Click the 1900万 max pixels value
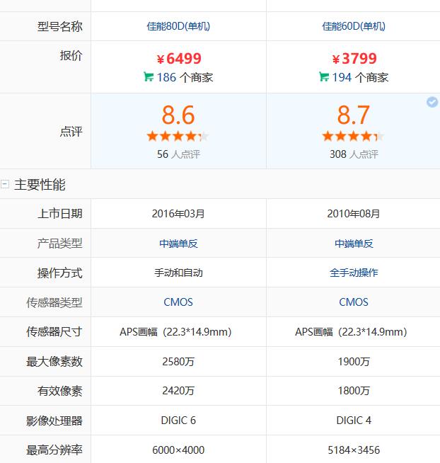Viewport: 440px width, 463px height. [354, 362]
